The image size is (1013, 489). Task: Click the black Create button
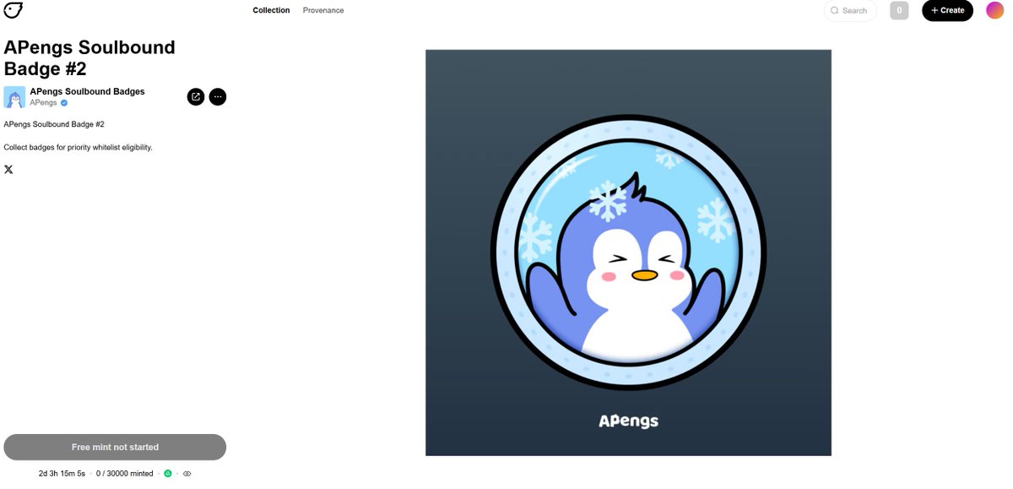[947, 10]
